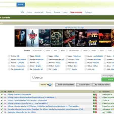The width and height of the screenshot is (114, 114).
Task: Expand the Anime browse category
Action: 48,50
